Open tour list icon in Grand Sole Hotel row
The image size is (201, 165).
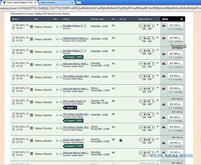(31, 141)
